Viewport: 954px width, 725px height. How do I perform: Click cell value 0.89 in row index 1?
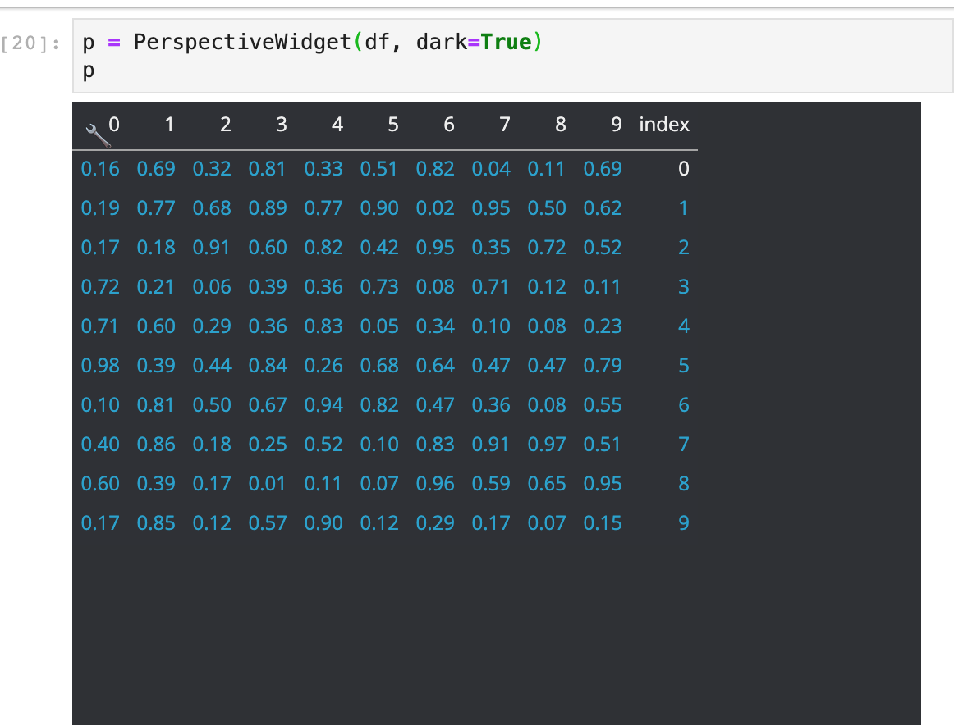pos(268,207)
